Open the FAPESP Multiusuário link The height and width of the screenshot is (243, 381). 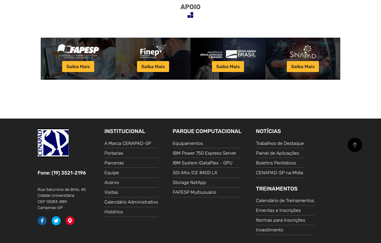coord(194,192)
